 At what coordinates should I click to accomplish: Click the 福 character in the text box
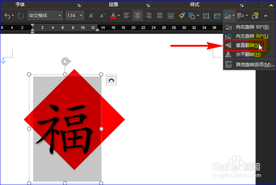64,129
